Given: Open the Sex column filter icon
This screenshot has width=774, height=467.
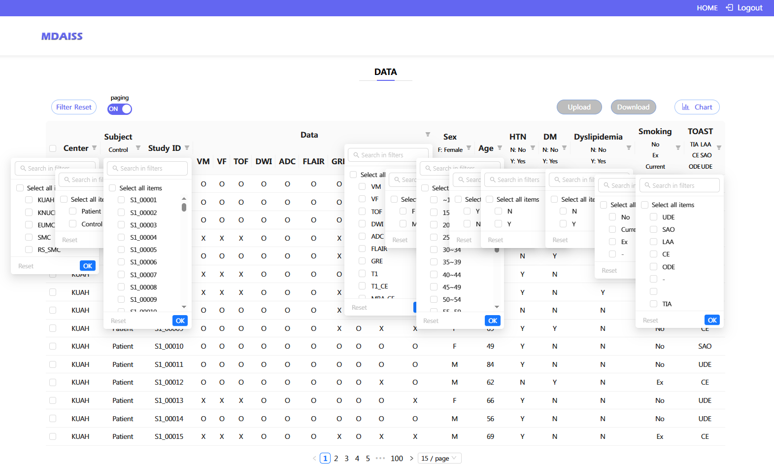Looking at the screenshot, I should coord(469,148).
